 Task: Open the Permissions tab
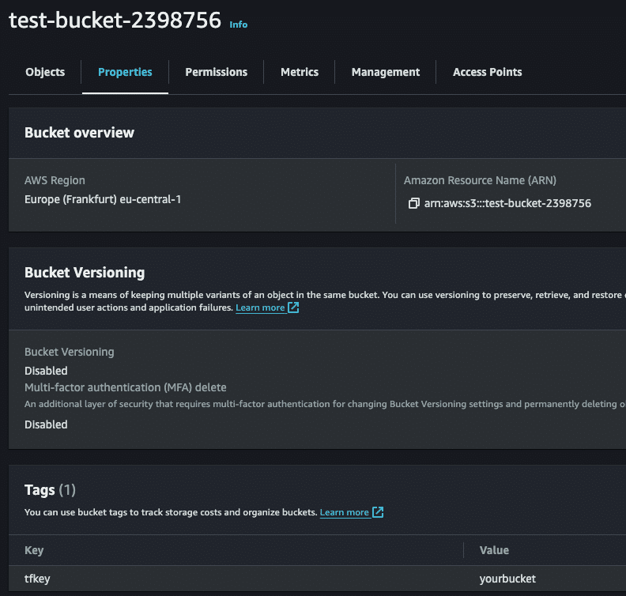pos(216,72)
